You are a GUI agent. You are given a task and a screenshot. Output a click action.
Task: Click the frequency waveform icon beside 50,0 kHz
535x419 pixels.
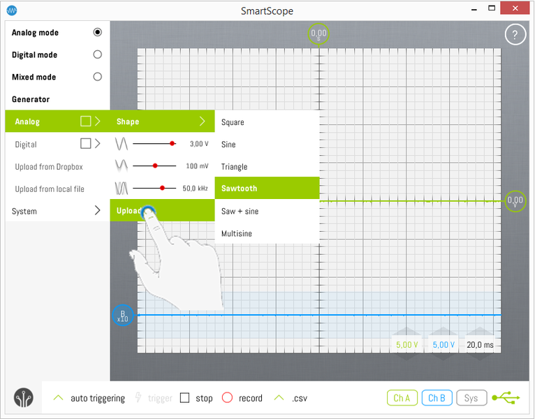pyautogui.click(x=122, y=188)
